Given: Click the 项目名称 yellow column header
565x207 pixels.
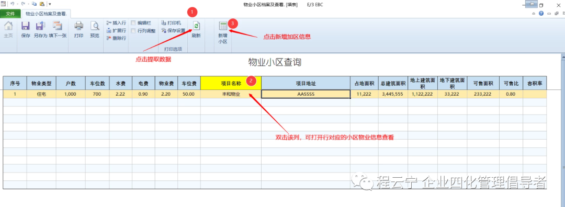Looking at the screenshot, I should click(x=231, y=83).
